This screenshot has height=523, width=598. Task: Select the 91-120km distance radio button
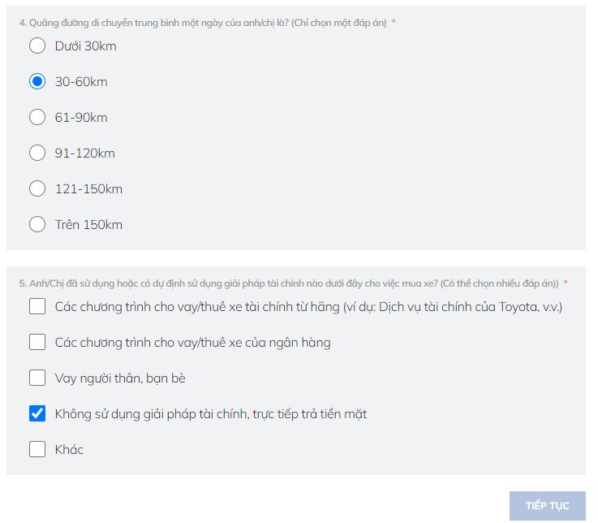point(37,153)
